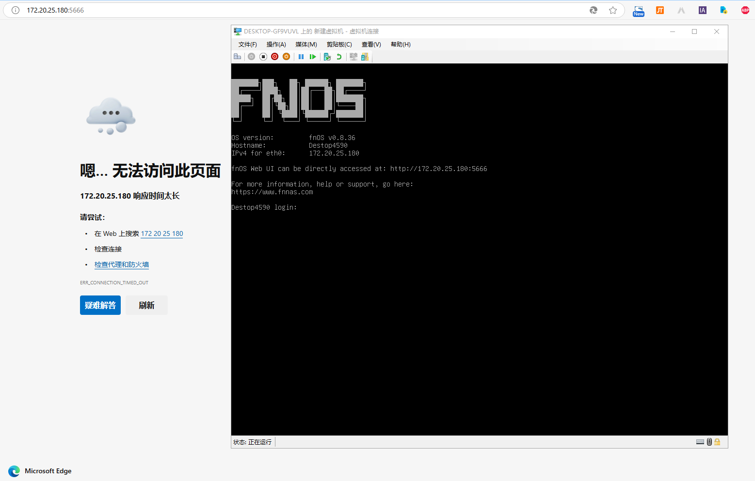Turn off the VM with black square icon
Viewport: 755px width, 481px height.
263,57
